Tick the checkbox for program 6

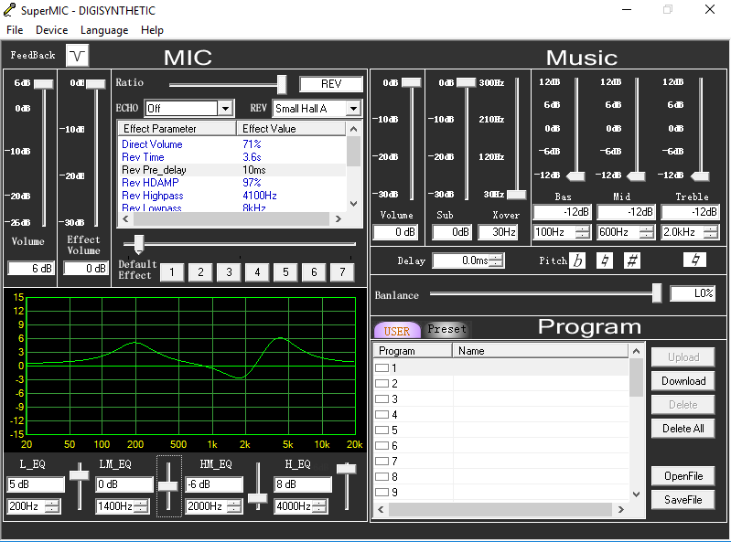[x=382, y=446]
